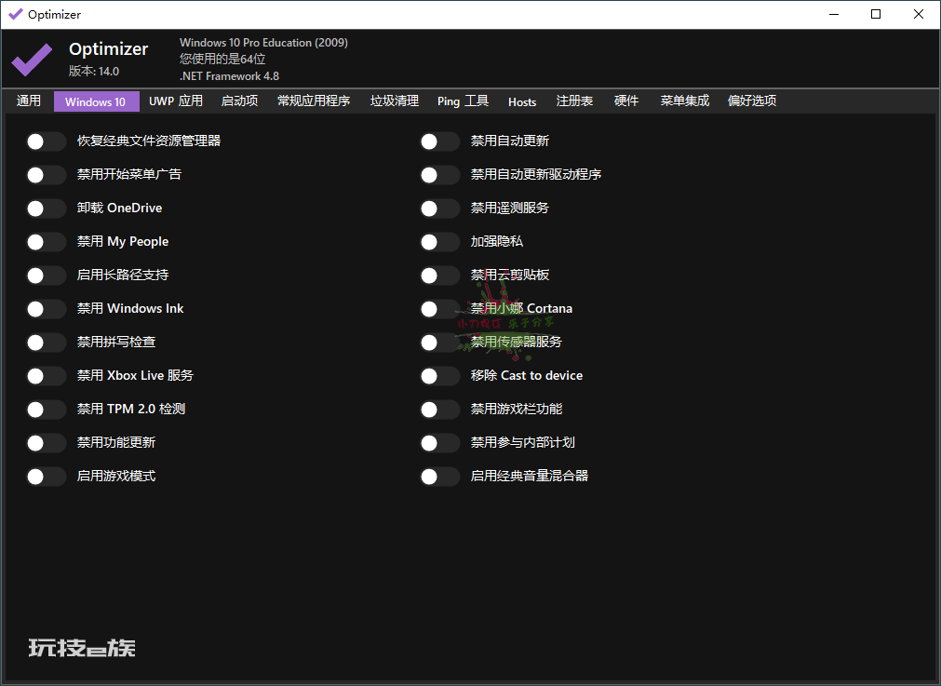Open the 常规应用程序 tab
The height and width of the screenshot is (686, 941).
pos(314,101)
